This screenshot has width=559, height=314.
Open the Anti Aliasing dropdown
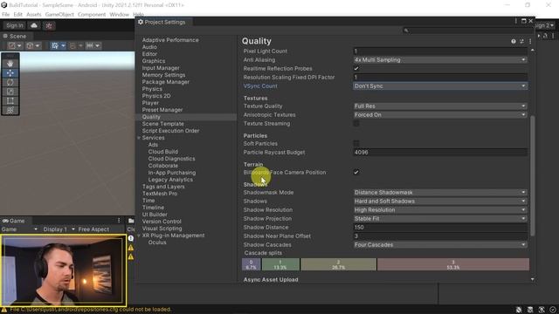point(440,60)
